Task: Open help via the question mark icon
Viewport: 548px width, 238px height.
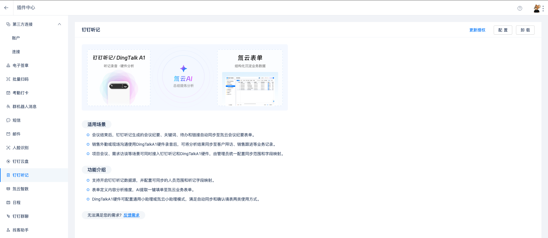Action: click(x=520, y=8)
